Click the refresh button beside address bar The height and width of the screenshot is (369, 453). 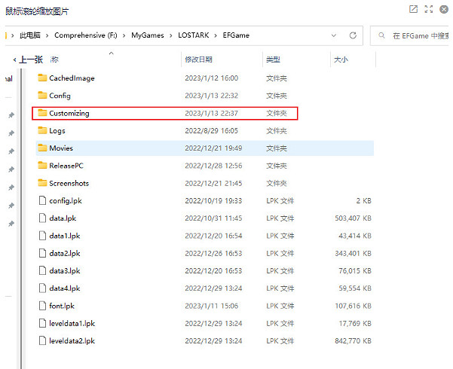[352, 35]
